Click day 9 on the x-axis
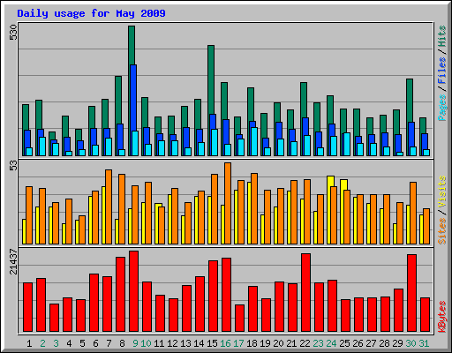This screenshot has height=353, width=452. pyautogui.click(x=135, y=343)
